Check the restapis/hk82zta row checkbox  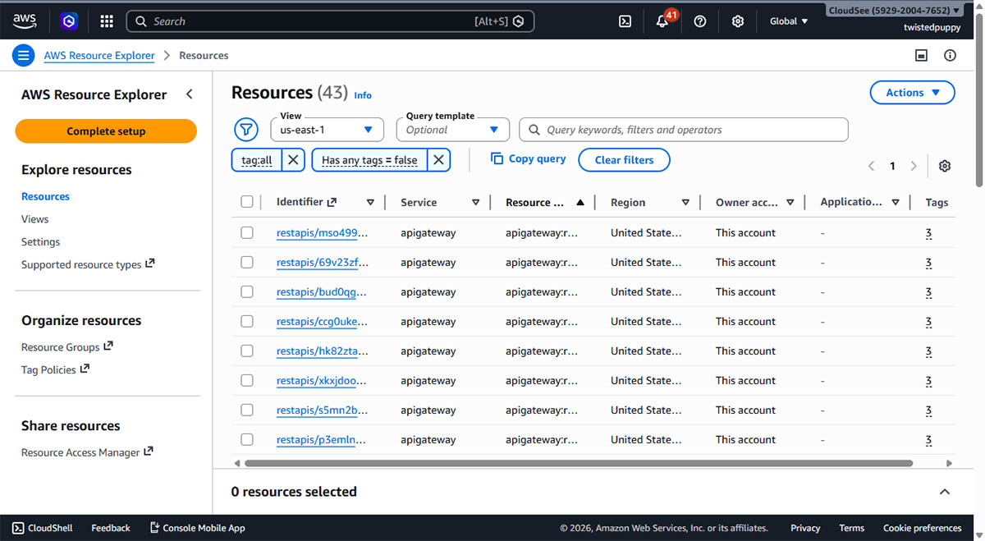pyautogui.click(x=247, y=351)
